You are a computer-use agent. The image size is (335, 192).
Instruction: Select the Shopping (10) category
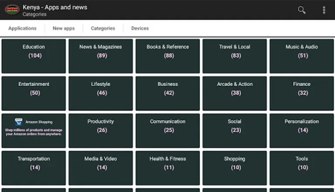click(235, 168)
